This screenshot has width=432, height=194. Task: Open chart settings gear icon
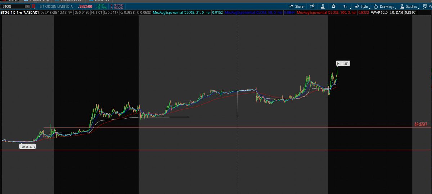[334, 6]
